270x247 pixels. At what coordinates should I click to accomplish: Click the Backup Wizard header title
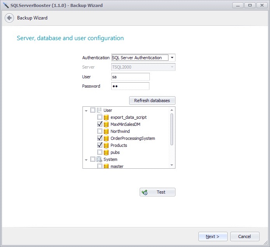pos(32,18)
